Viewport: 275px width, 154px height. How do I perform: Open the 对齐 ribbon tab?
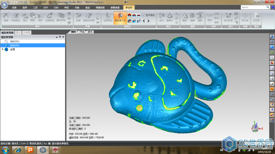point(46,8)
